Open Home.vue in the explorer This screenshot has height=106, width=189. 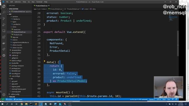(x=17, y=29)
